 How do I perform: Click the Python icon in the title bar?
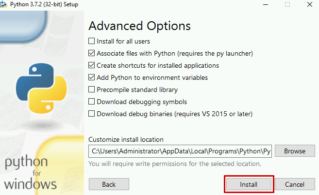click(4, 4)
